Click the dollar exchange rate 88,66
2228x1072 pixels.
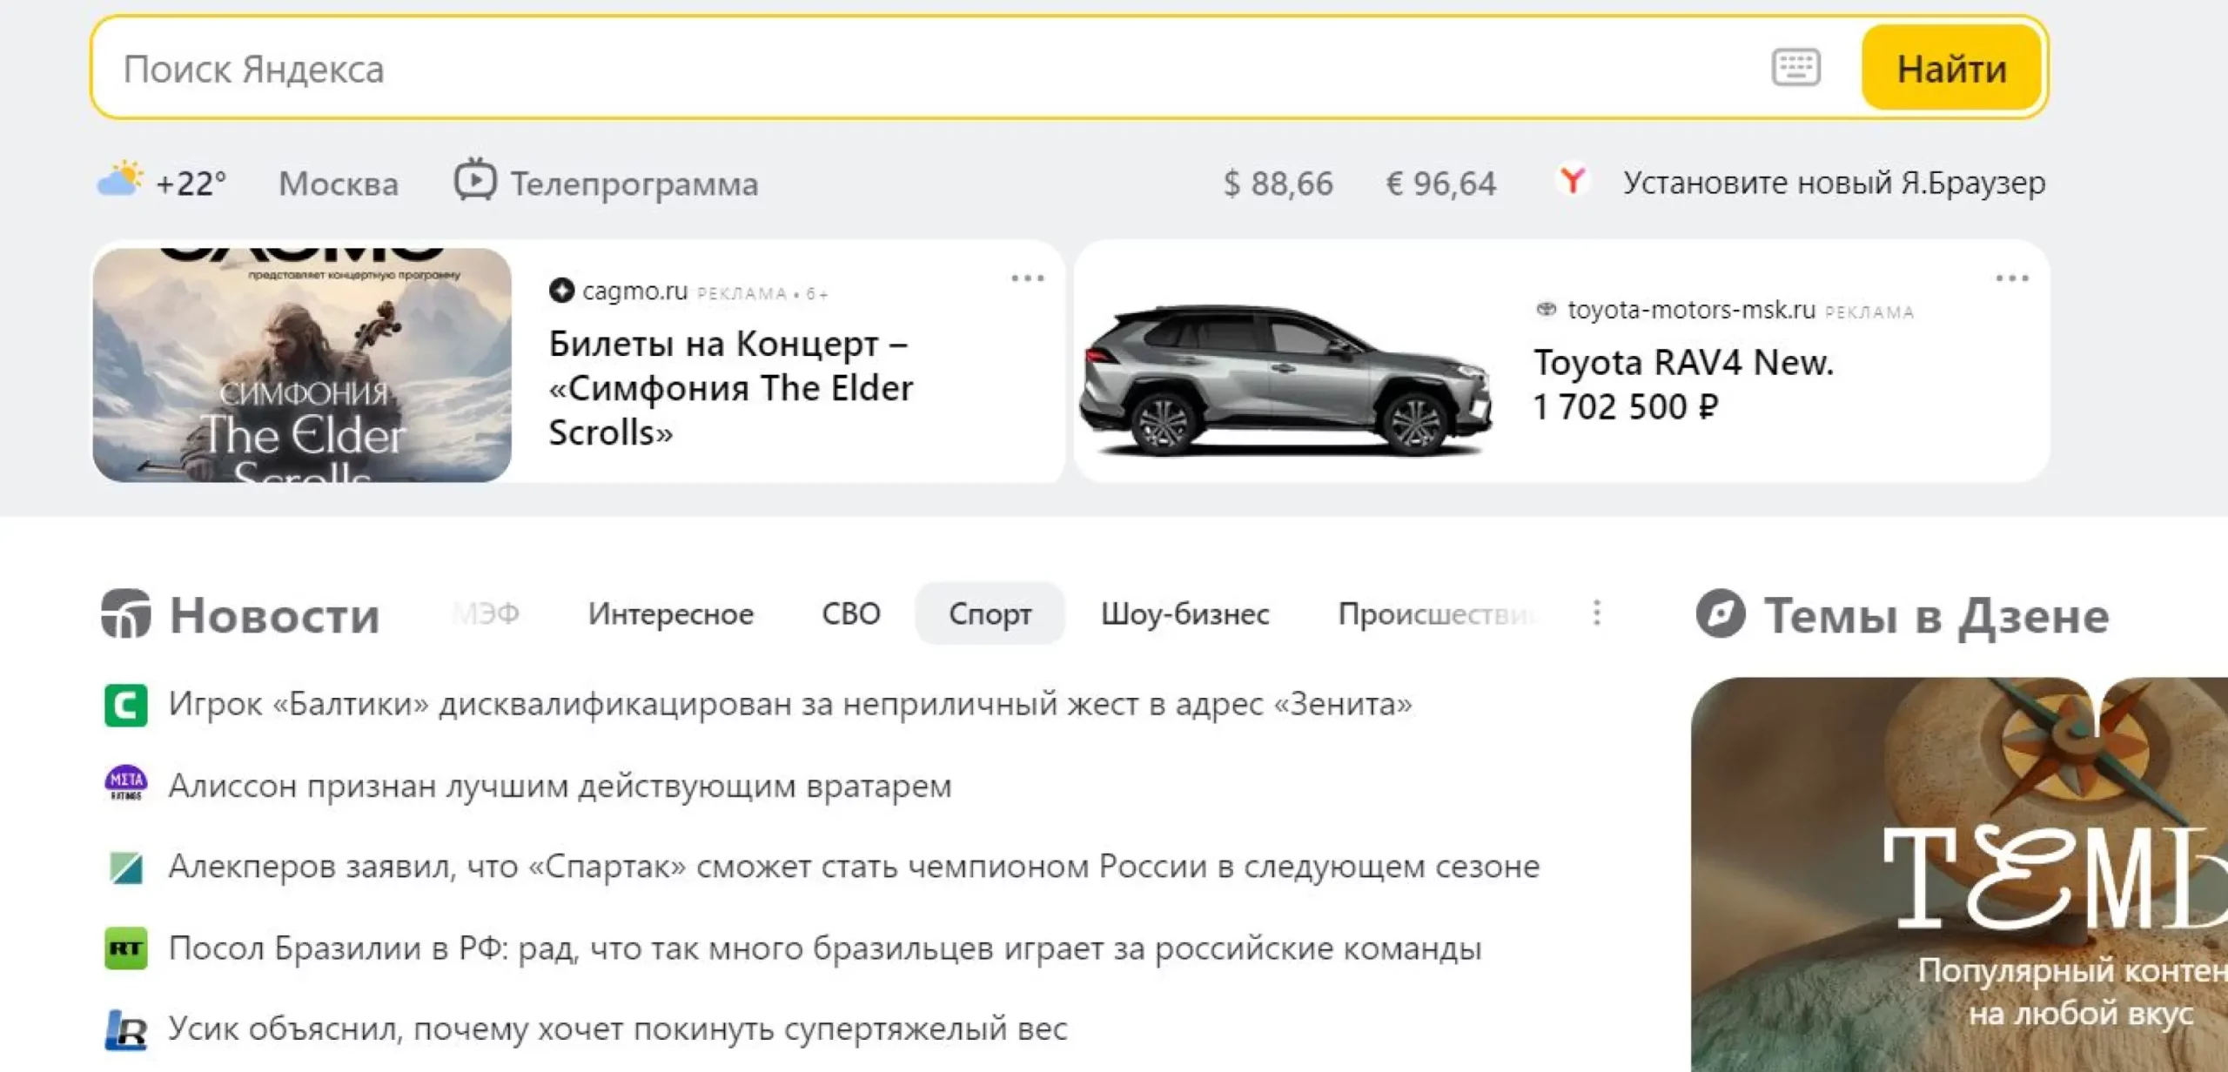pyautogui.click(x=1278, y=184)
